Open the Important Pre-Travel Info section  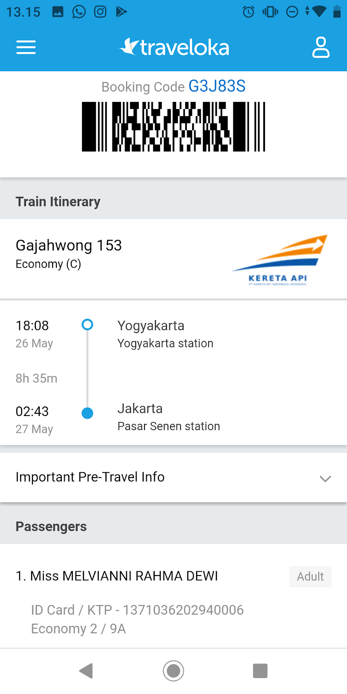(90, 477)
